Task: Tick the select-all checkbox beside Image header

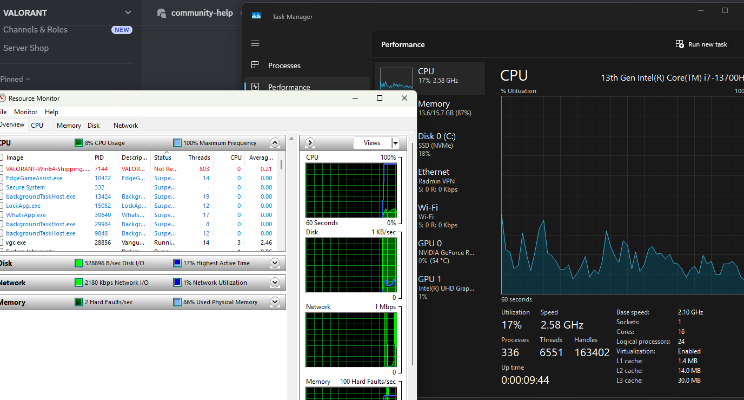Action: 1,158
